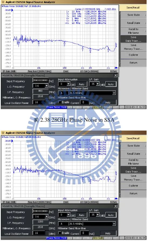Screen dimensions: 148x242
Task: Open Explorer softkey in bottom window
Action: point(133,186)
